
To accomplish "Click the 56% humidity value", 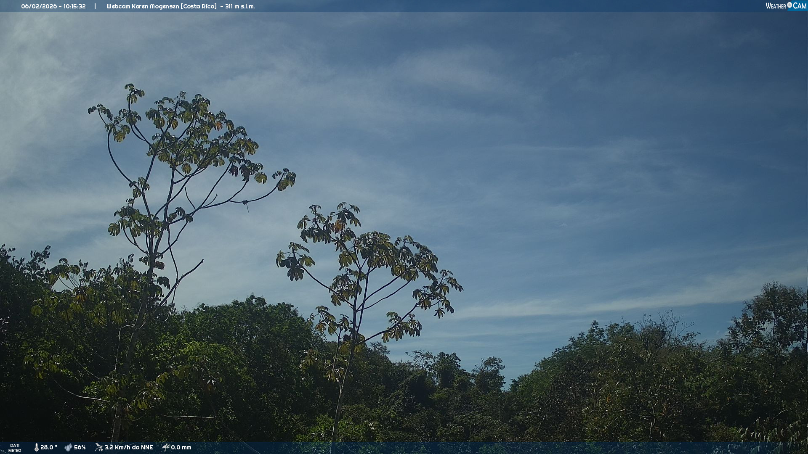I will click(x=80, y=447).
